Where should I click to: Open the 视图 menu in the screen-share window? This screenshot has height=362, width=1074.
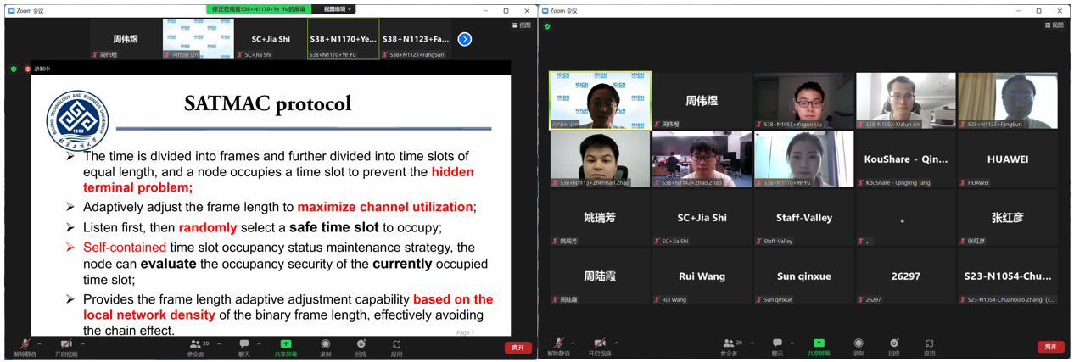[x=522, y=25]
